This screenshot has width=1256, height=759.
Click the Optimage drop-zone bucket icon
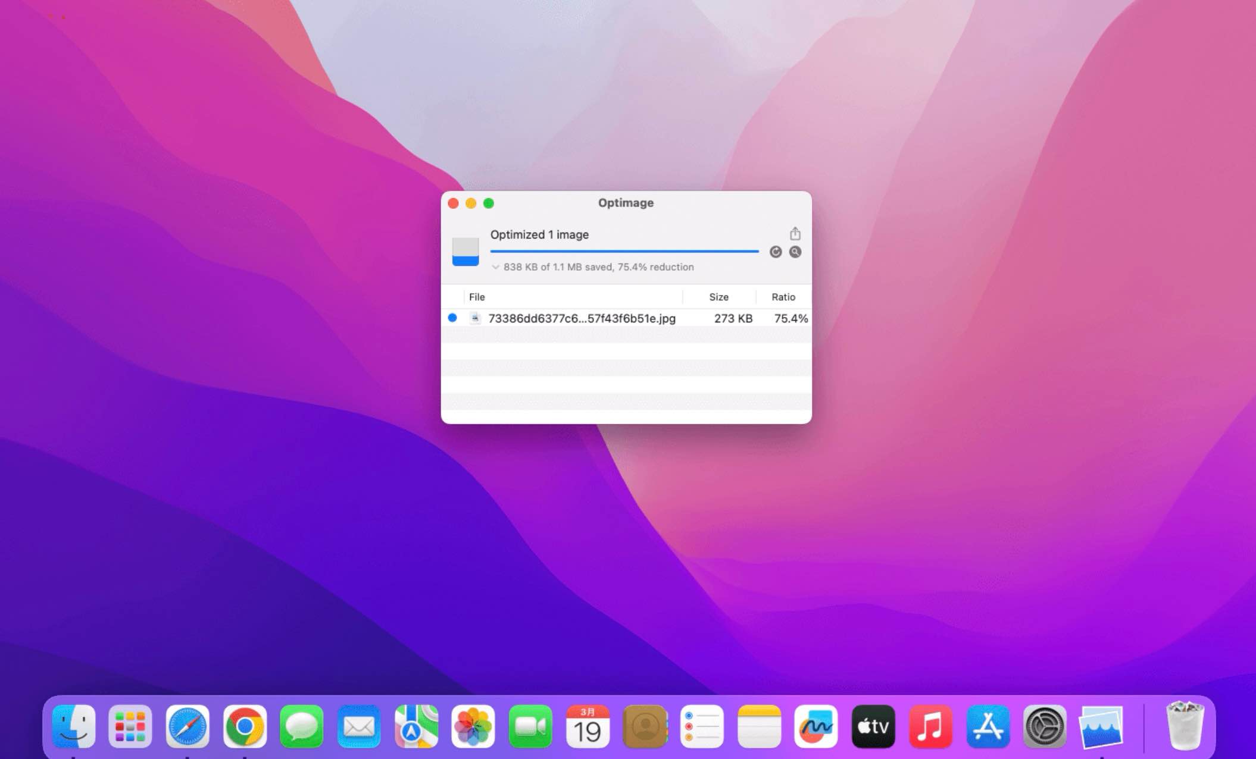click(466, 252)
